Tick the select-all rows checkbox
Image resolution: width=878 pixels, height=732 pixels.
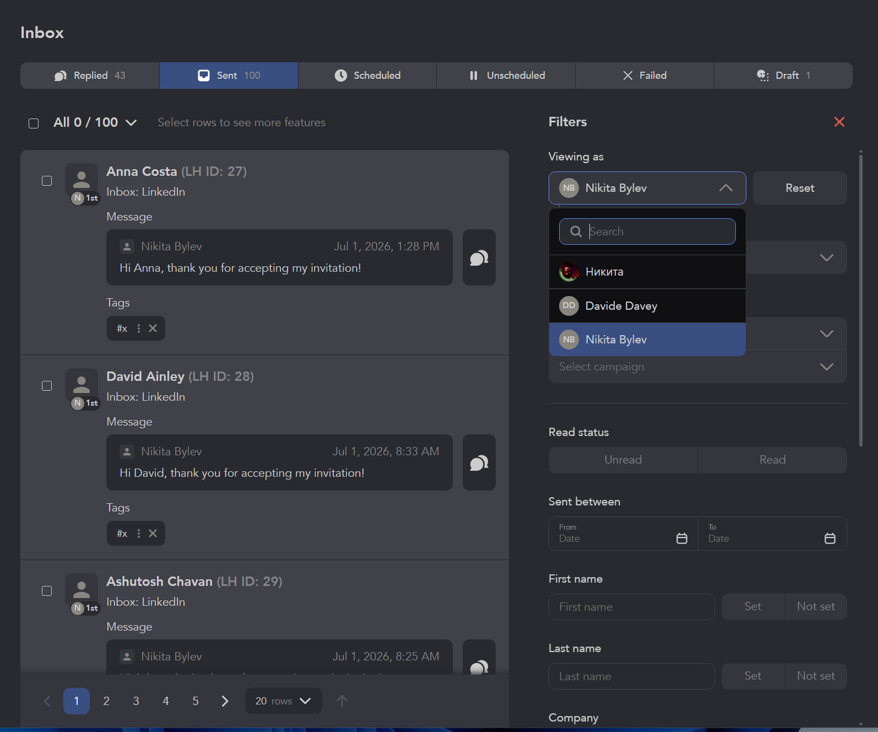[34, 123]
